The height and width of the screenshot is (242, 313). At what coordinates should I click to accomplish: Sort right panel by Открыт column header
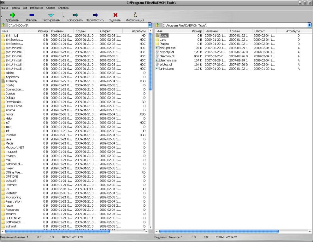coord(264,31)
